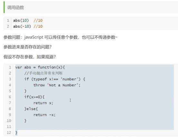Image resolution: width=178 pixels, height=137 pixels.
Task: Click empty line 11 in the code block
Action: (94, 127)
